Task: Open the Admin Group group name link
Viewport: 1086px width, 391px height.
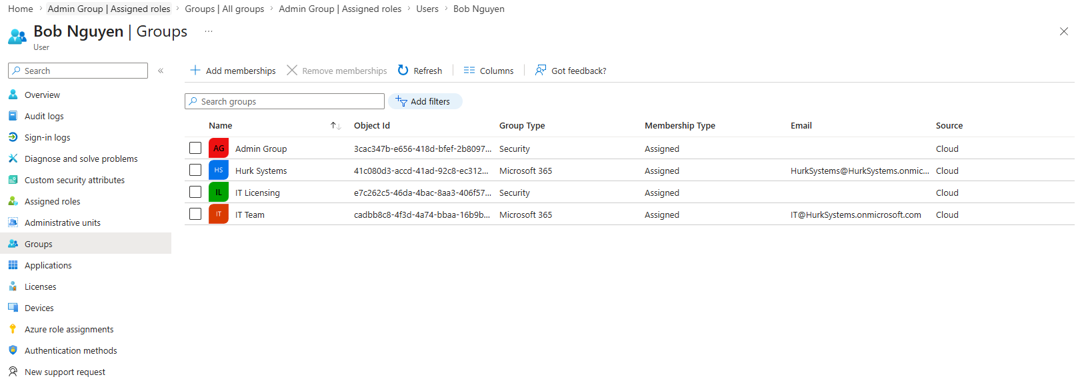Action: click(261, 149)
